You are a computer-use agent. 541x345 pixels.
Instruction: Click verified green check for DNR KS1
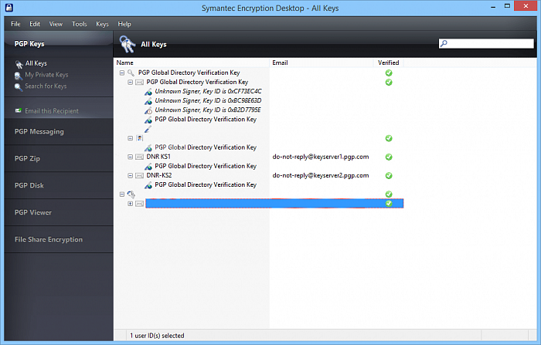point(389,157)
